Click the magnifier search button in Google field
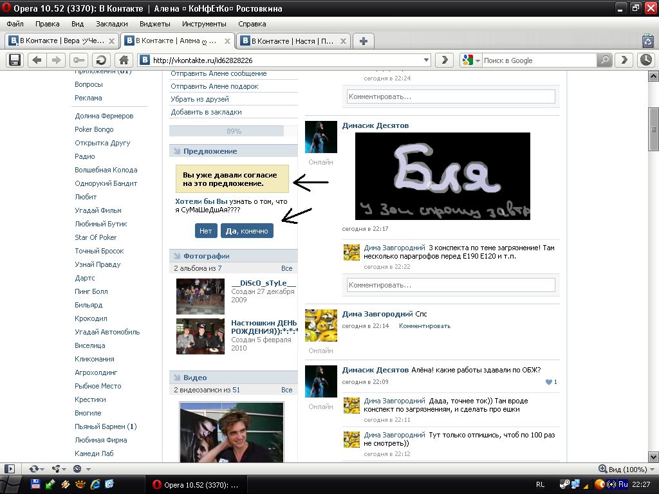The height and width of the screenshot is (494, 659). coord(604,60)
